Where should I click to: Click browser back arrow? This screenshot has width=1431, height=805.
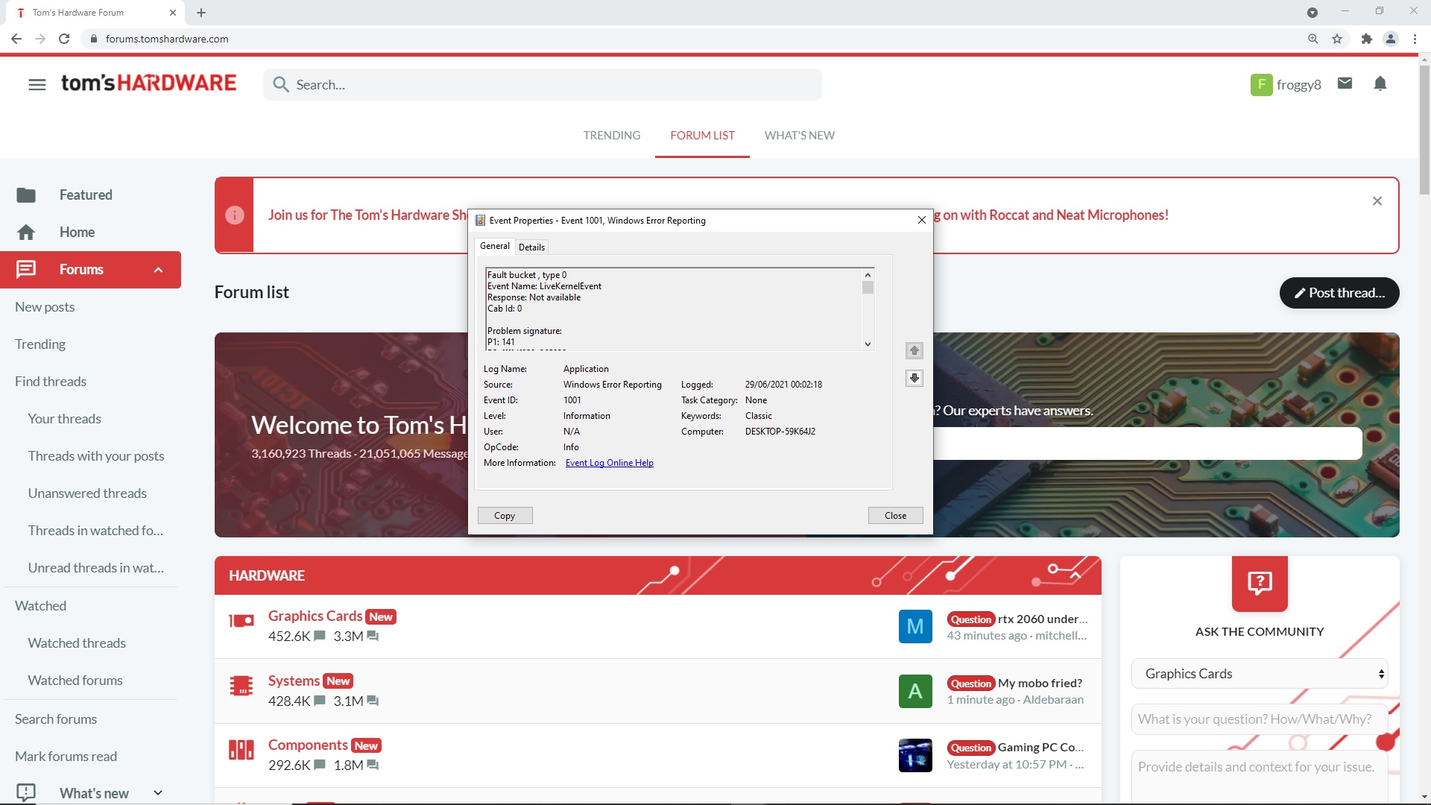(x=16, y=39)
